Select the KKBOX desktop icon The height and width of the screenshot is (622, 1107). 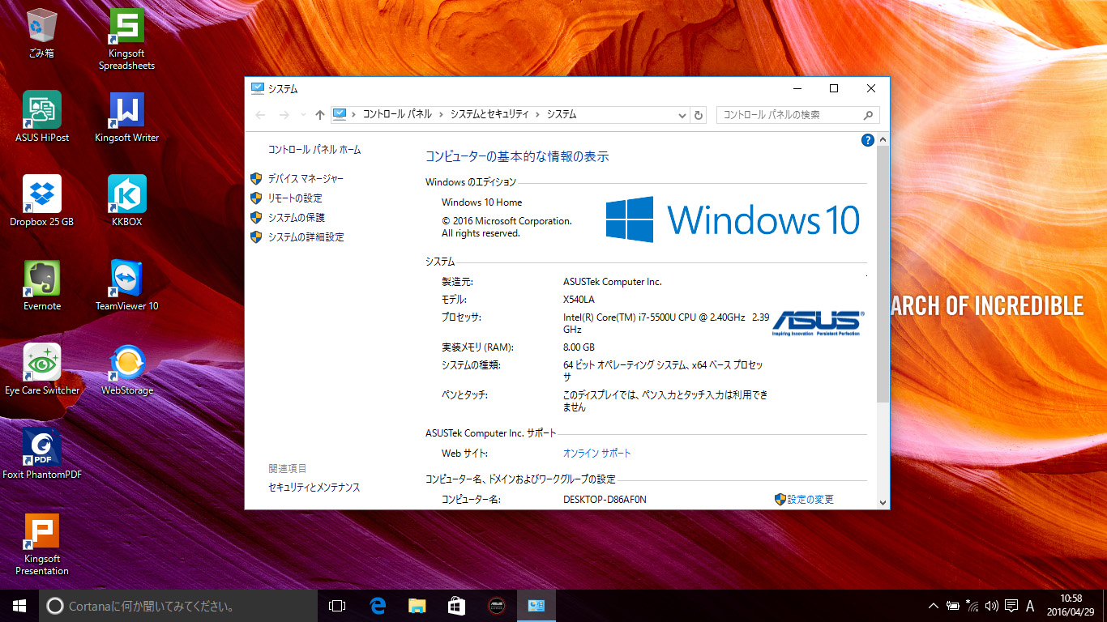coord(126,201)
